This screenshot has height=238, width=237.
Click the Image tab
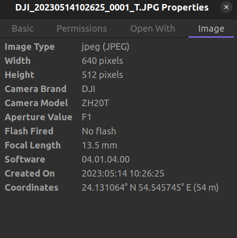tap(211, 29)
